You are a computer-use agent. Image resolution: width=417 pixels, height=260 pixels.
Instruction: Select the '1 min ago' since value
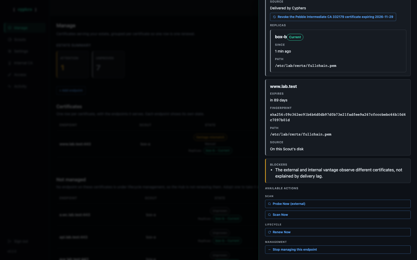coord(283,51)
